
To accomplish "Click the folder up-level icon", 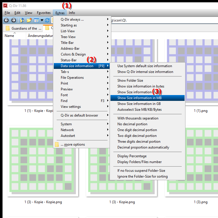I will pyautogui.click(x=22, y=20).
